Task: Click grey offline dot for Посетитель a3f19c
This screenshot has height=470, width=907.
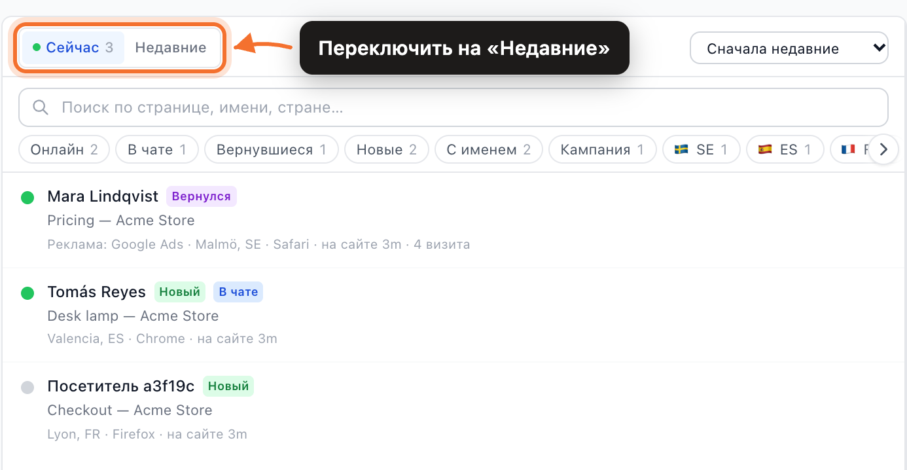Action: [x=27, y=387]
